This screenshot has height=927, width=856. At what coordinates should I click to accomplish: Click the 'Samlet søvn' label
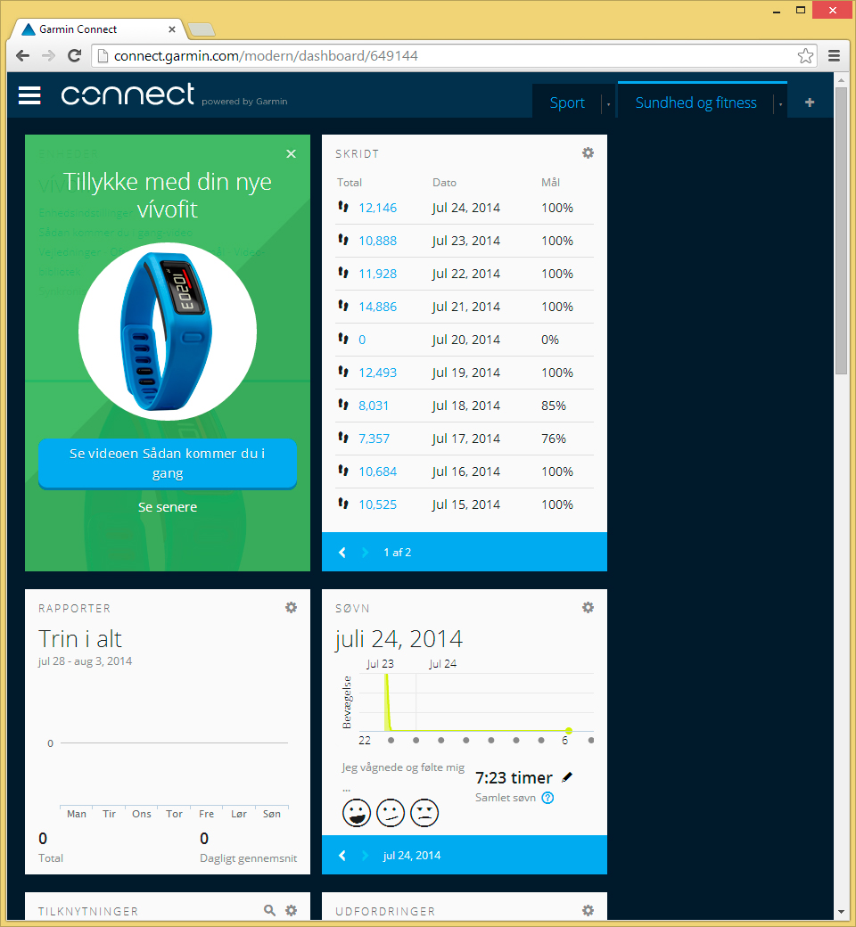pos(506,798)
